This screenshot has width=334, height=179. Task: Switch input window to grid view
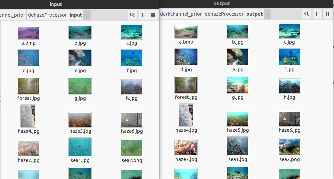pyautogui.click(x=153, y=15)
